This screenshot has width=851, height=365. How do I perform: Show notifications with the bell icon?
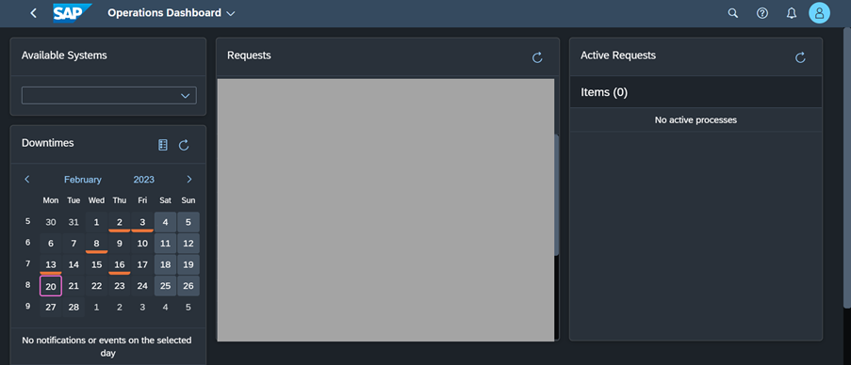792,13
